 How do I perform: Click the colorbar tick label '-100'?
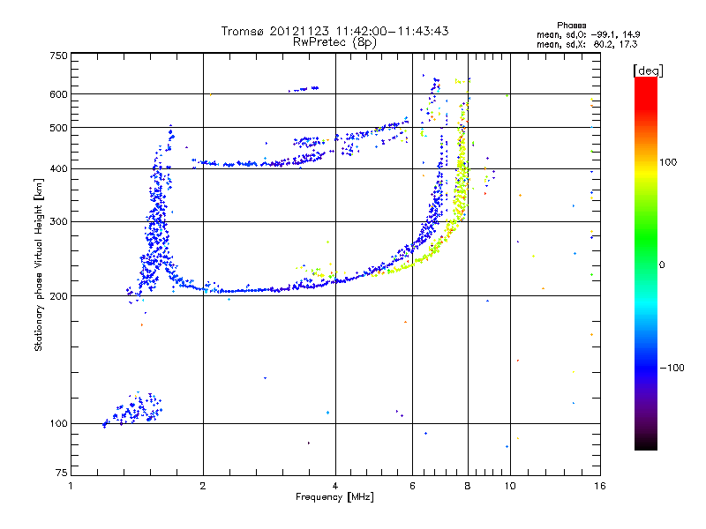(672, 368)
